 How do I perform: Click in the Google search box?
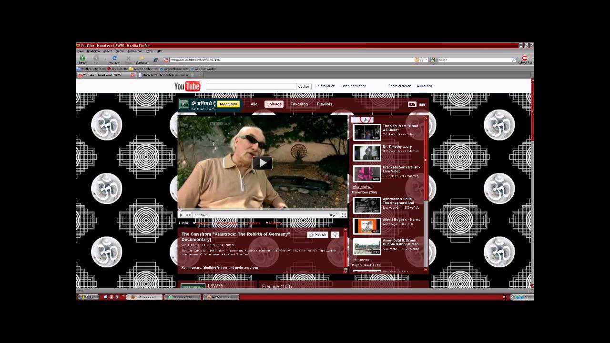point(474,60)
